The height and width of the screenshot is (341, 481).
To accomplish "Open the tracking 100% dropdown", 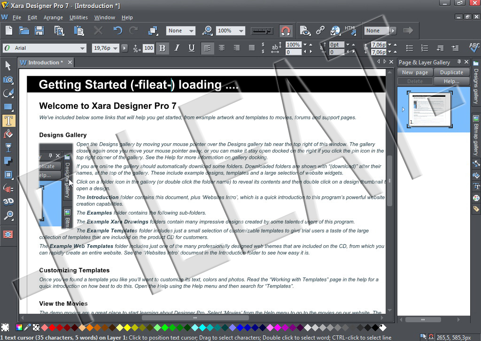I will pyautogui.click(x=305, y=45).
